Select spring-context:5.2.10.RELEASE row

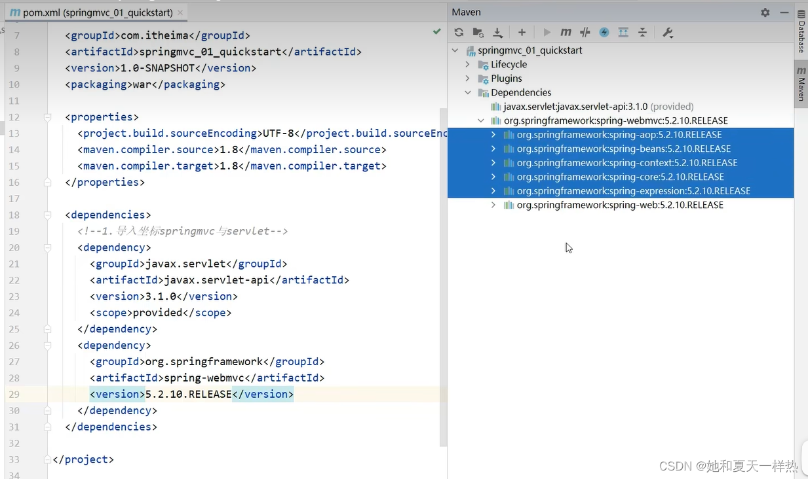[621, 163]
